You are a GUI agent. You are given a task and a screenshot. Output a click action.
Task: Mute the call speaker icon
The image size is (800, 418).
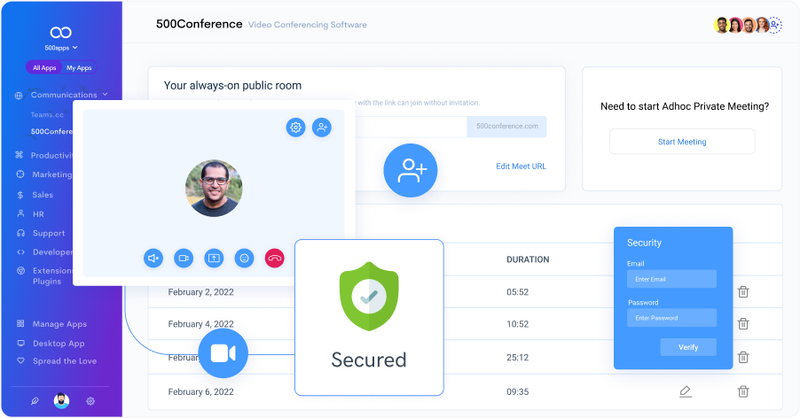click(x=153, y=258)
